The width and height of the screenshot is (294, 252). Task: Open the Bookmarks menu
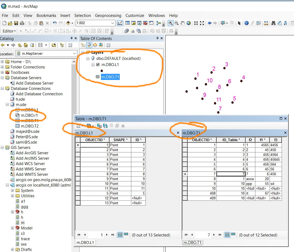pos(46,16)
